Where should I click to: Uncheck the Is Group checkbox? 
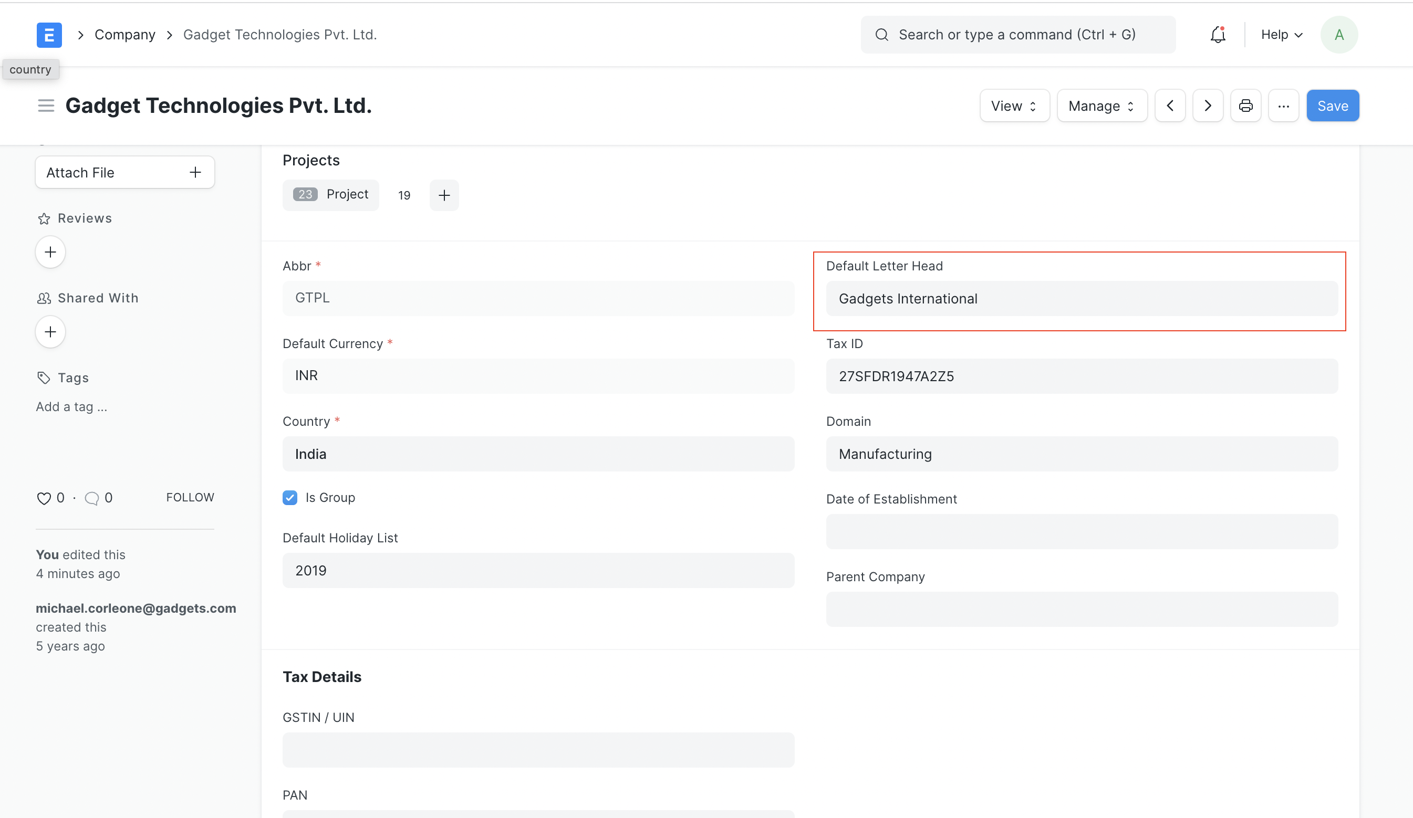coord(289,498)
